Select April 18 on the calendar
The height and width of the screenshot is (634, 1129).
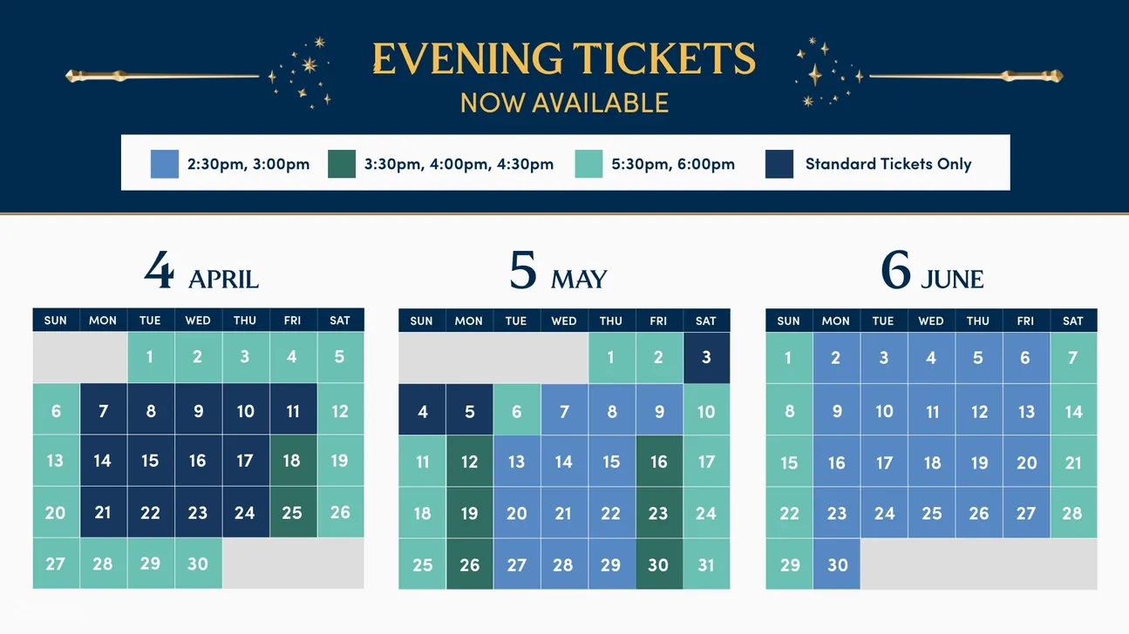[x=292, y=461]
